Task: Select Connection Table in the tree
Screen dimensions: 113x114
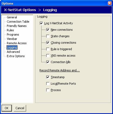Action: (x=18, y=22)
